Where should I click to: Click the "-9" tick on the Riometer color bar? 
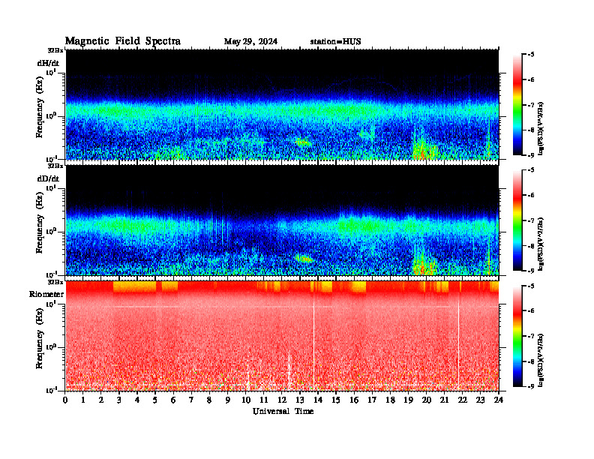pyautogui.click(x=531, y=387)
